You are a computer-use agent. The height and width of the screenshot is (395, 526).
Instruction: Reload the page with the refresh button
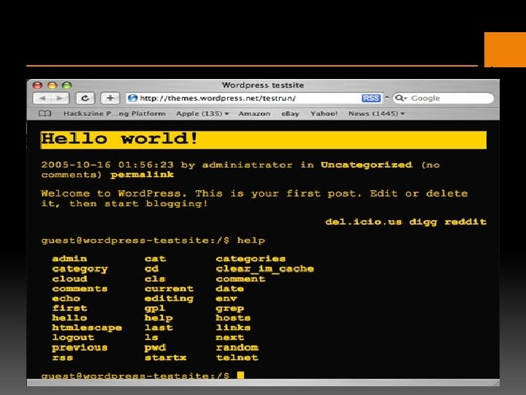(x=85, y=98)
